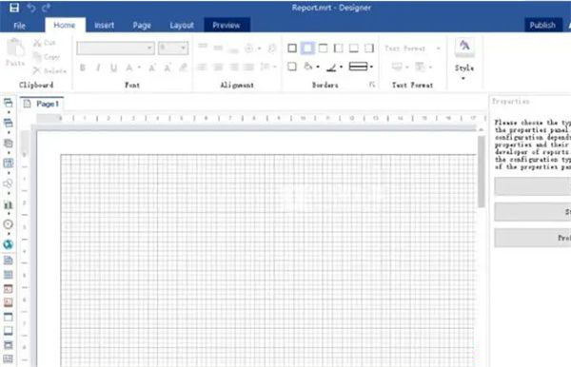This screenshot has width=571, height=367.
Task: Click the fill color bucket swatch
Action: point(308,67)
